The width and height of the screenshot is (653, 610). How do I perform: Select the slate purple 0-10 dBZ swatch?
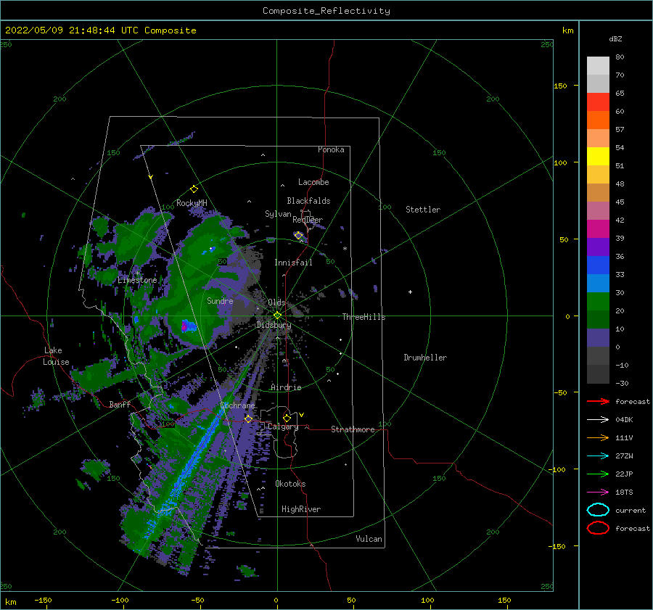pyautogui.click(x=598, y=338)
